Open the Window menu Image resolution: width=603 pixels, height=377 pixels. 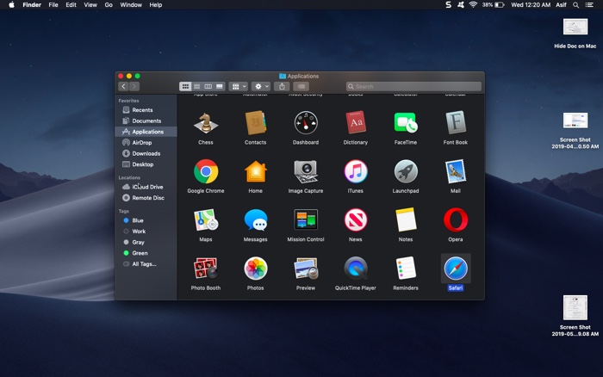(131, 4)
